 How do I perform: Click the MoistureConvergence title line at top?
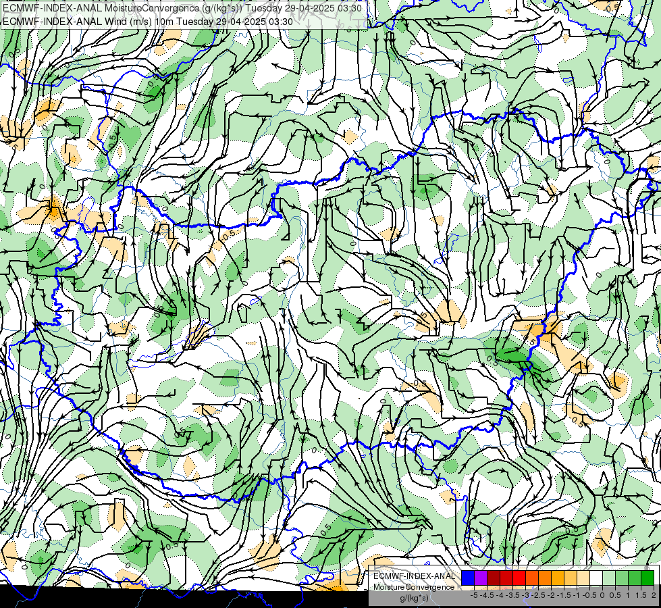[182, 8]
